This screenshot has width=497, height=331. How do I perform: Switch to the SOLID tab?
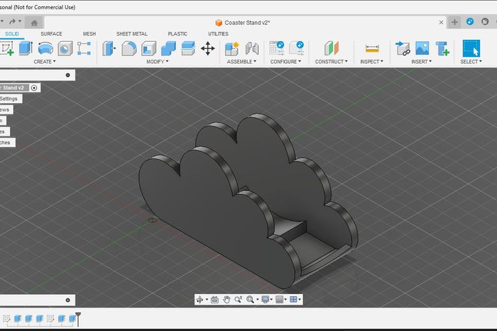12,33
